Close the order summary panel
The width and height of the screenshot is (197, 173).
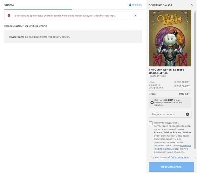click(x=191, y=5)
